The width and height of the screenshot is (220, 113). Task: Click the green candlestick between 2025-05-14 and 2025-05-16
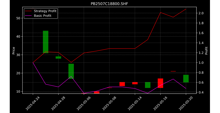coord(148,85)
